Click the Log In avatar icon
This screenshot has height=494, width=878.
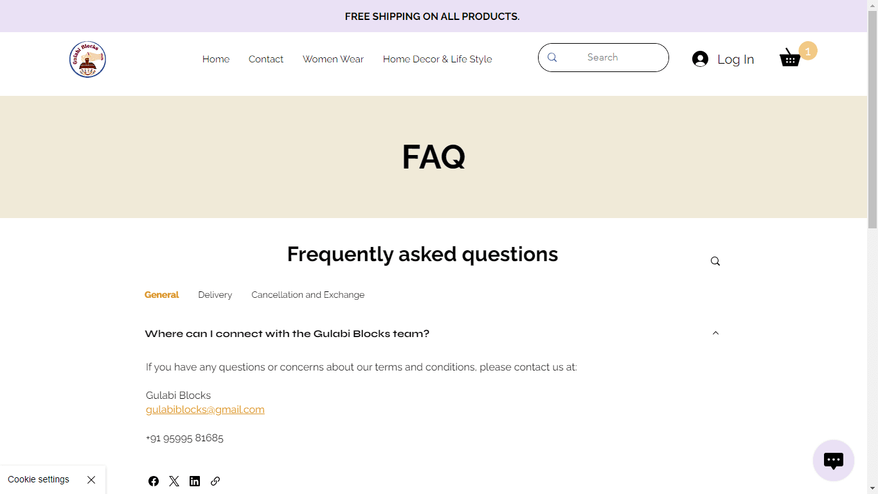pyautogui.click(x=700, y=59)
